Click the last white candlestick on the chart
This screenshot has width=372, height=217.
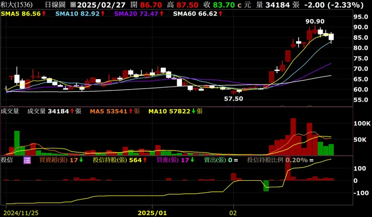(x=331, y=37)
